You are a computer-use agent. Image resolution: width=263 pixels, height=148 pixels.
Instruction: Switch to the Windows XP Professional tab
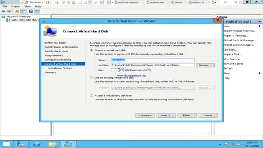[x=129, y=2]
